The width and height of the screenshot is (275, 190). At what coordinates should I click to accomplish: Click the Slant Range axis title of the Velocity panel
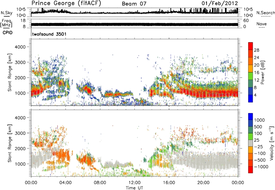(10, 143)
